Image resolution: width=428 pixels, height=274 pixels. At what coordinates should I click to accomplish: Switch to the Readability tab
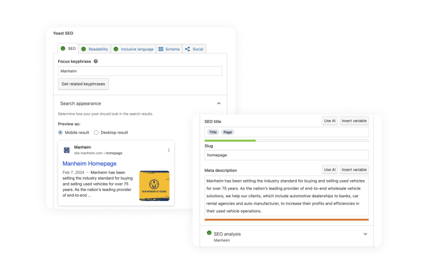click(x=95, y=49)
